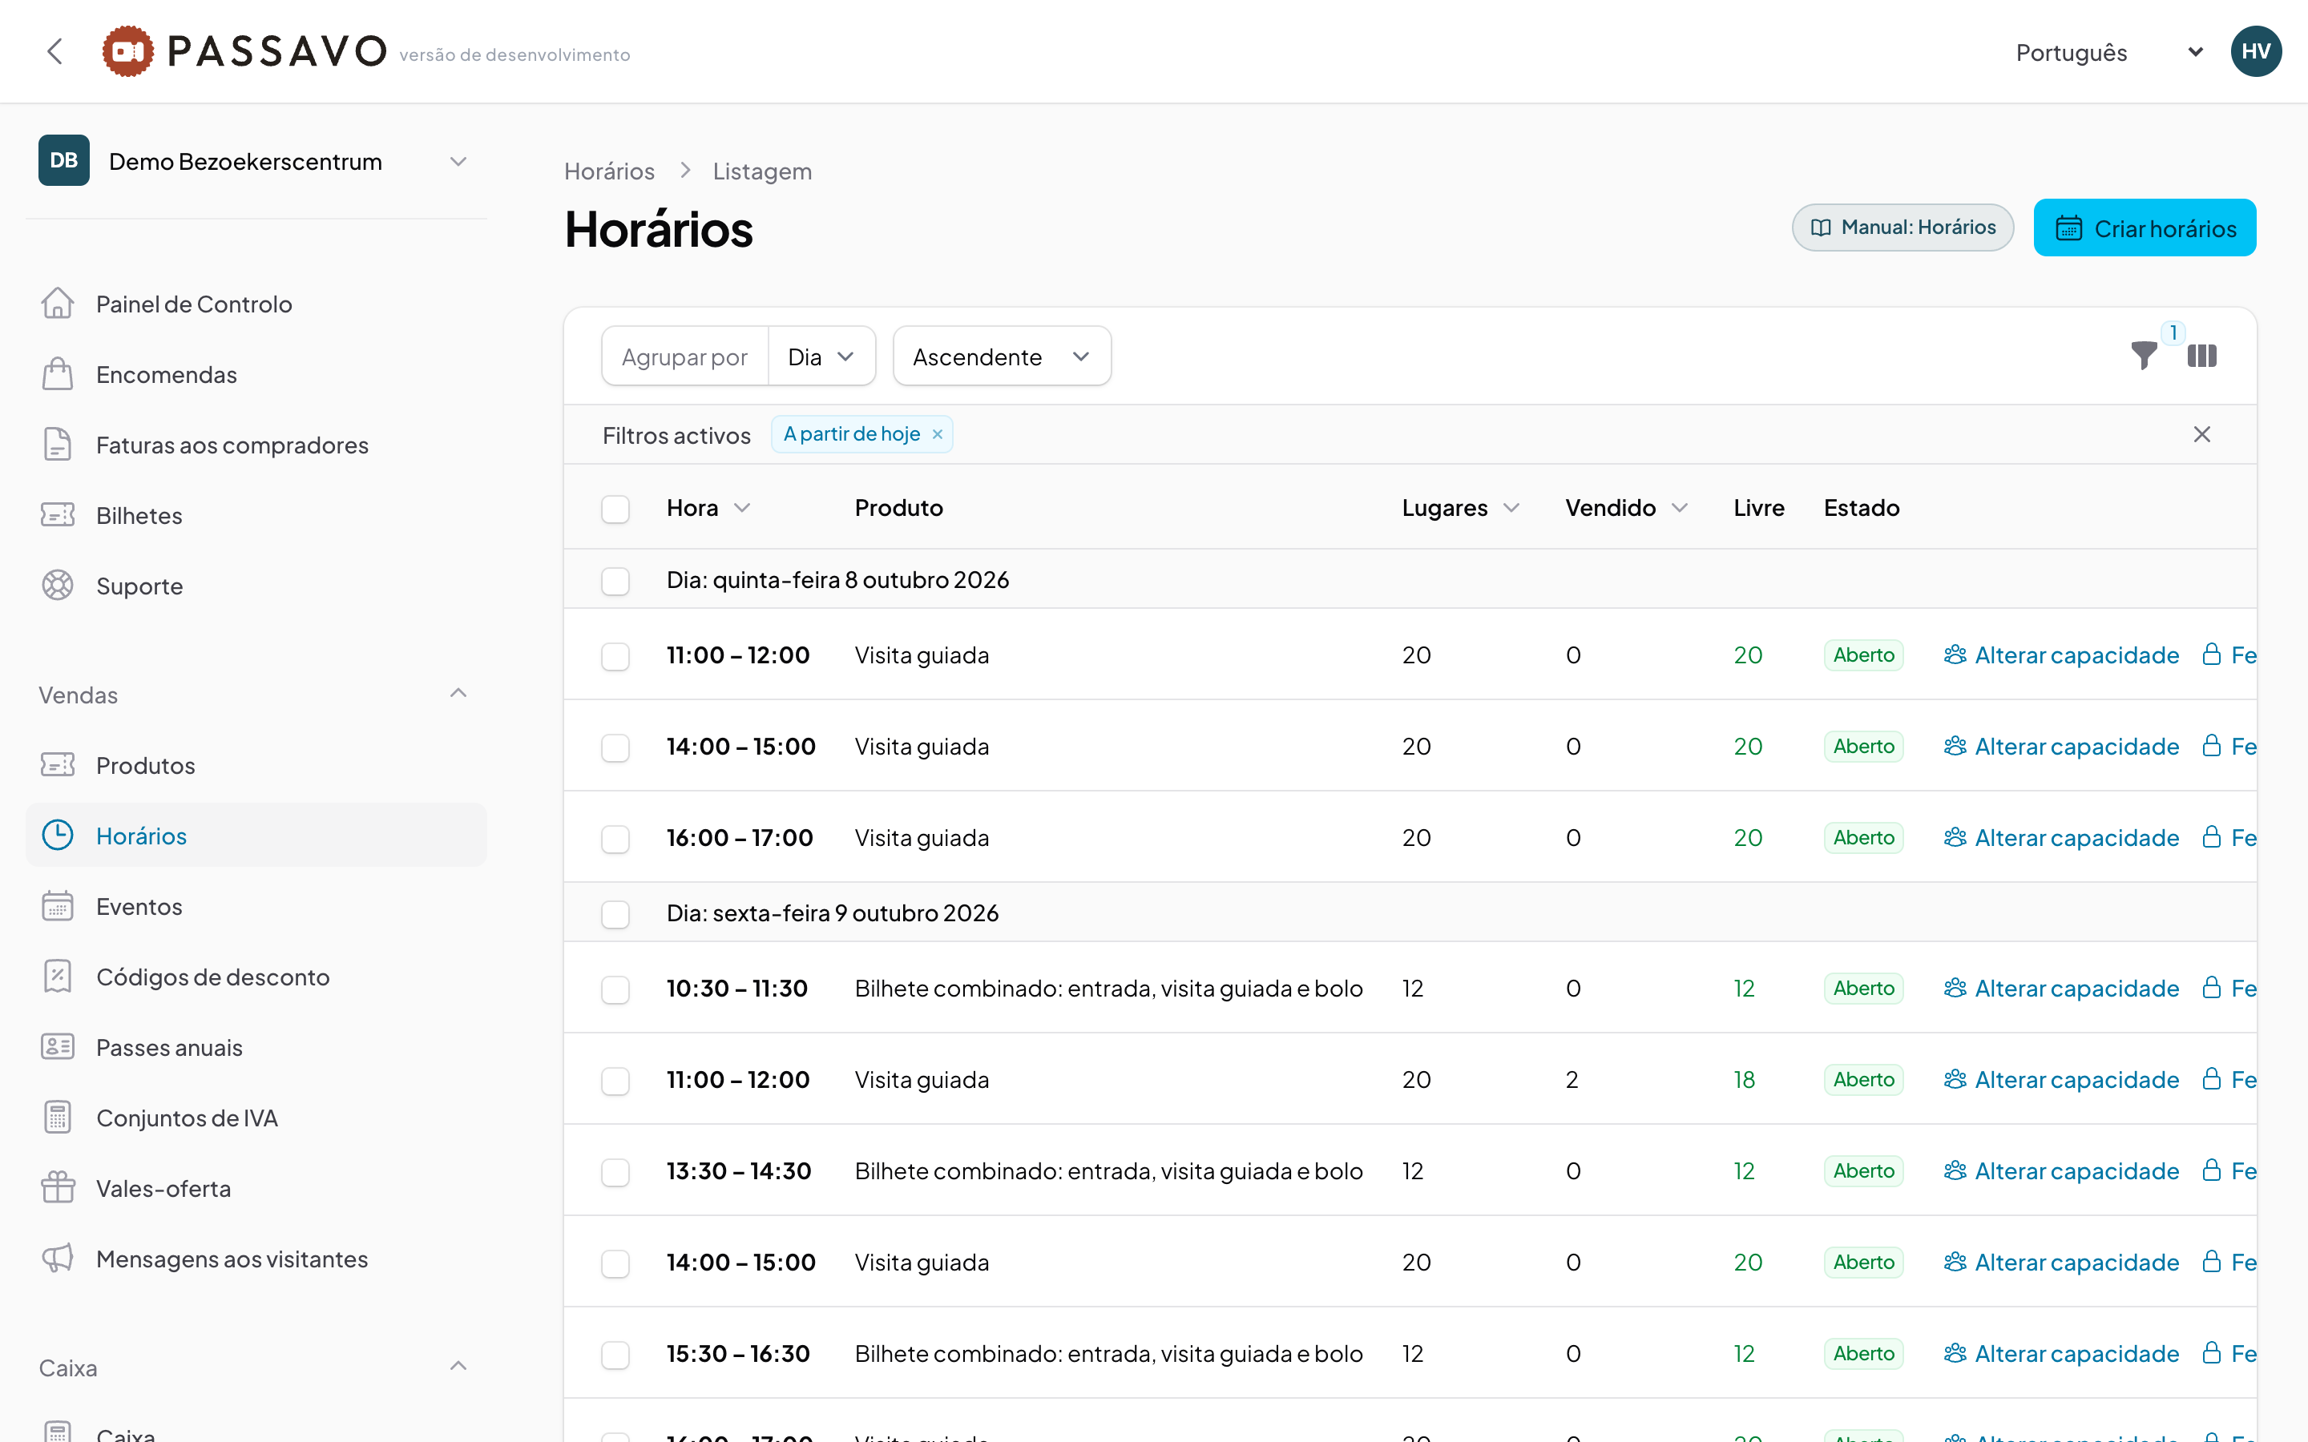
Task: Click the Painel de Controlo home icon
Action: [57, 304]
